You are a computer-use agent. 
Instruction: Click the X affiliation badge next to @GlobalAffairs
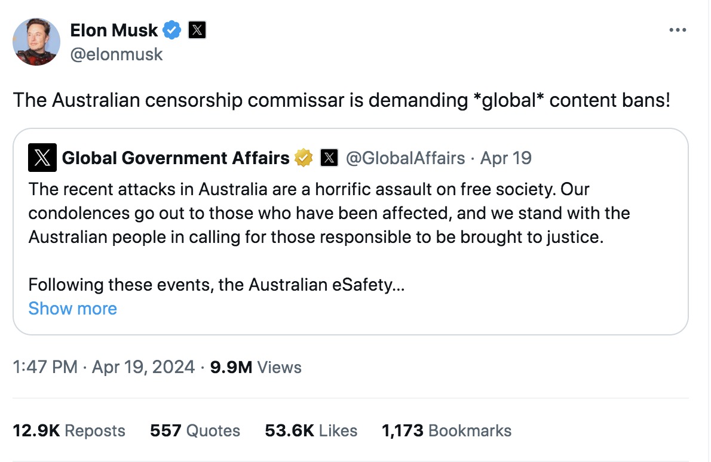click(330, 158)
